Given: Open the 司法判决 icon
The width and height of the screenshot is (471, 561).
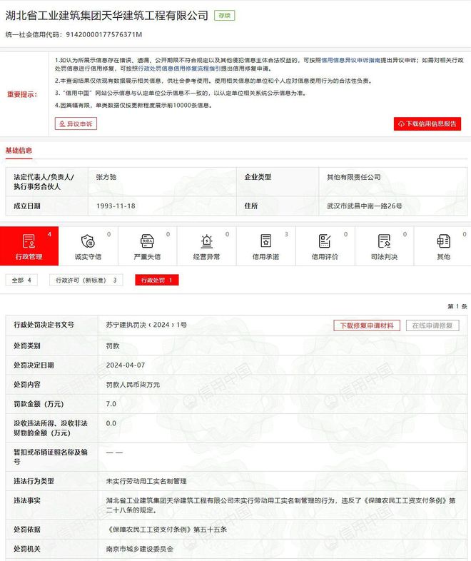Looking at the screenshot, I should [x=384, y=241].
